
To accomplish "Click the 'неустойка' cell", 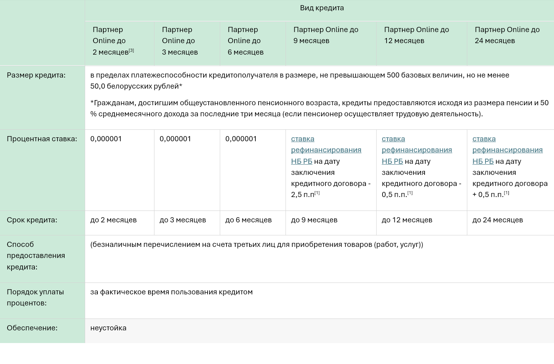I will 108,328.
